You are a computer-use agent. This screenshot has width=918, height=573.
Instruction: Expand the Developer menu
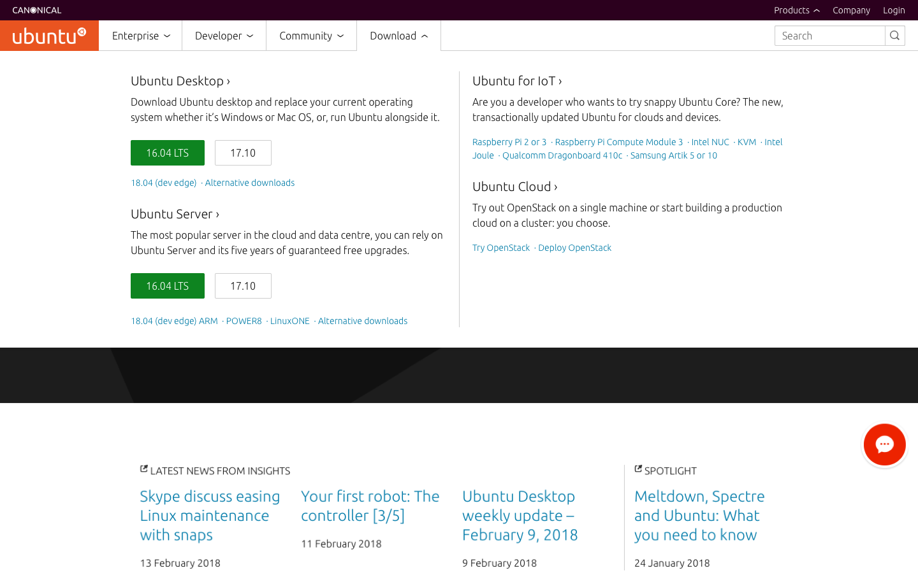[x=224, y=36]
